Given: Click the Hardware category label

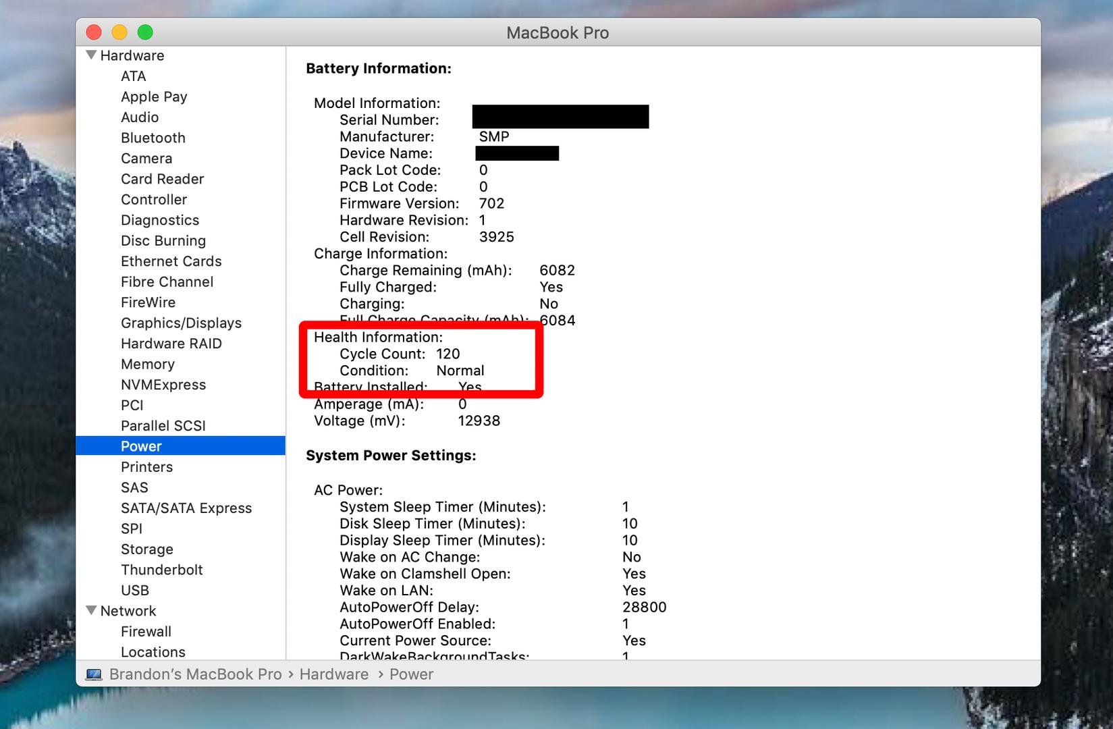Looking at the screenshot, I should (132, 55).
